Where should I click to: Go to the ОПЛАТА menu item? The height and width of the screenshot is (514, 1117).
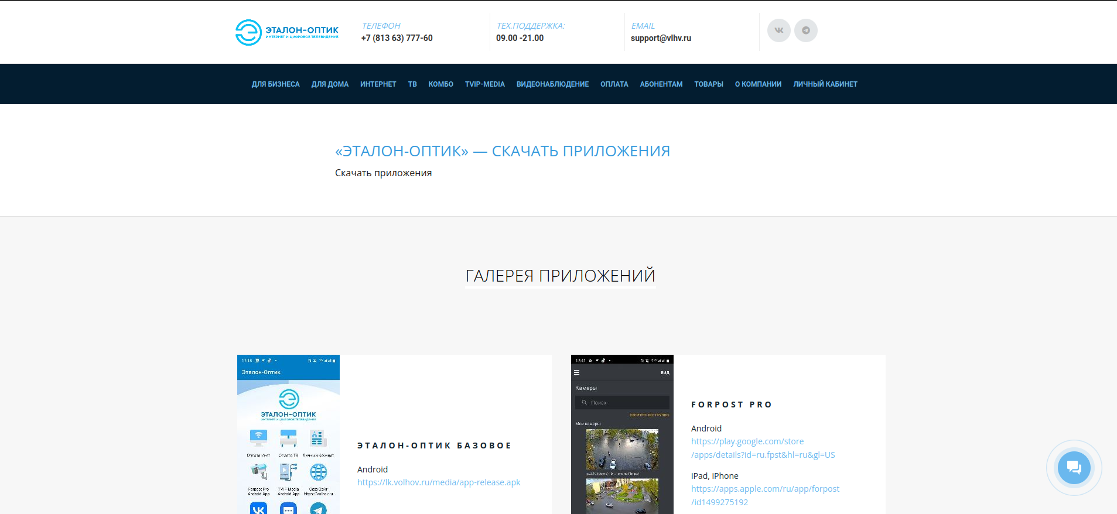point(614,84)
